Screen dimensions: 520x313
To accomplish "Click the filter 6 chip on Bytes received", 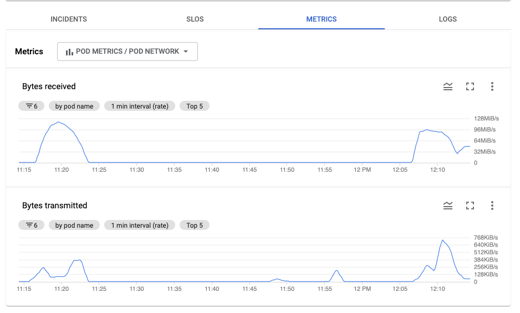I will tap(31, 106).
